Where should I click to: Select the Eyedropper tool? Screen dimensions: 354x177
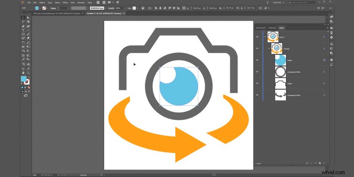pyautogui.click(x=23, y=59)
